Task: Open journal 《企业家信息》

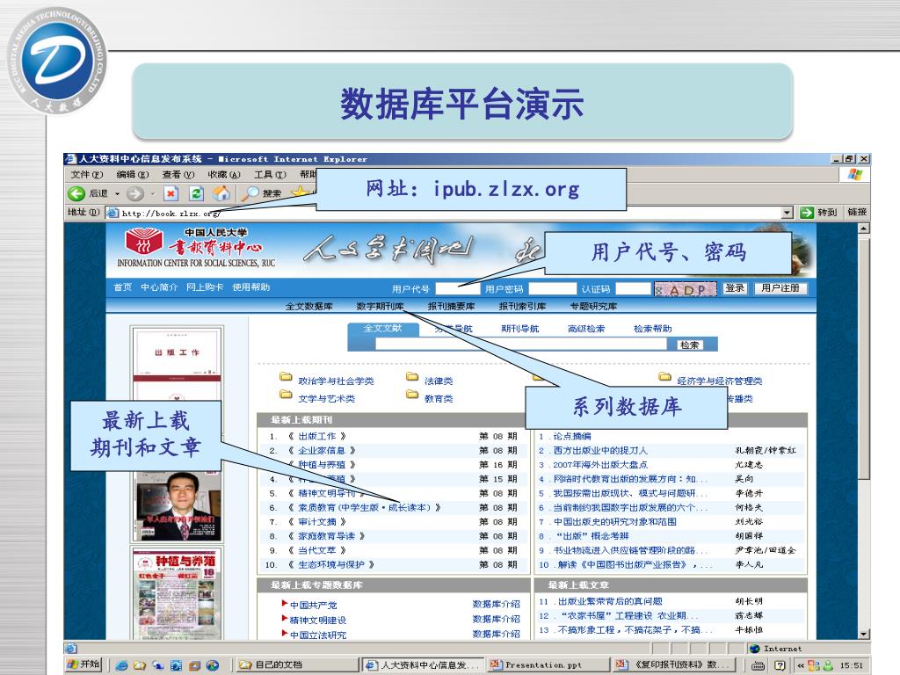Action: pos(322,451)
